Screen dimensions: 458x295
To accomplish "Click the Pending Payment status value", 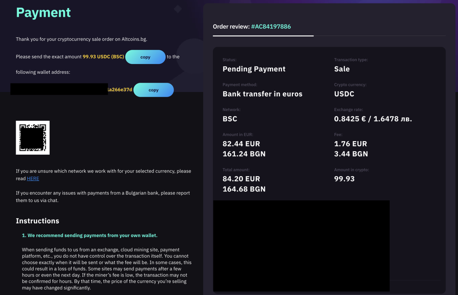I will coord(254,69).
